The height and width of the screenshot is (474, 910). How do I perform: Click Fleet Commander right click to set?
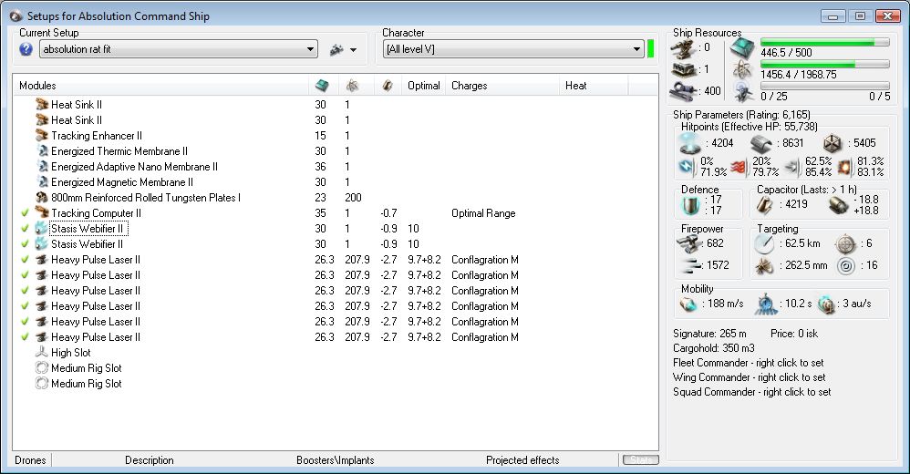click(x=748, y=363)
